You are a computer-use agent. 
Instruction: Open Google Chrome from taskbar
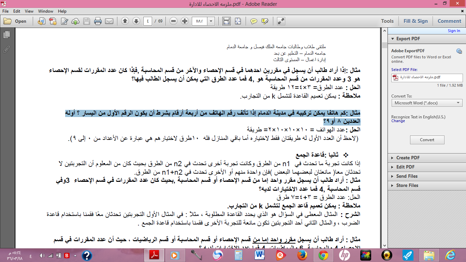[323, 255]
